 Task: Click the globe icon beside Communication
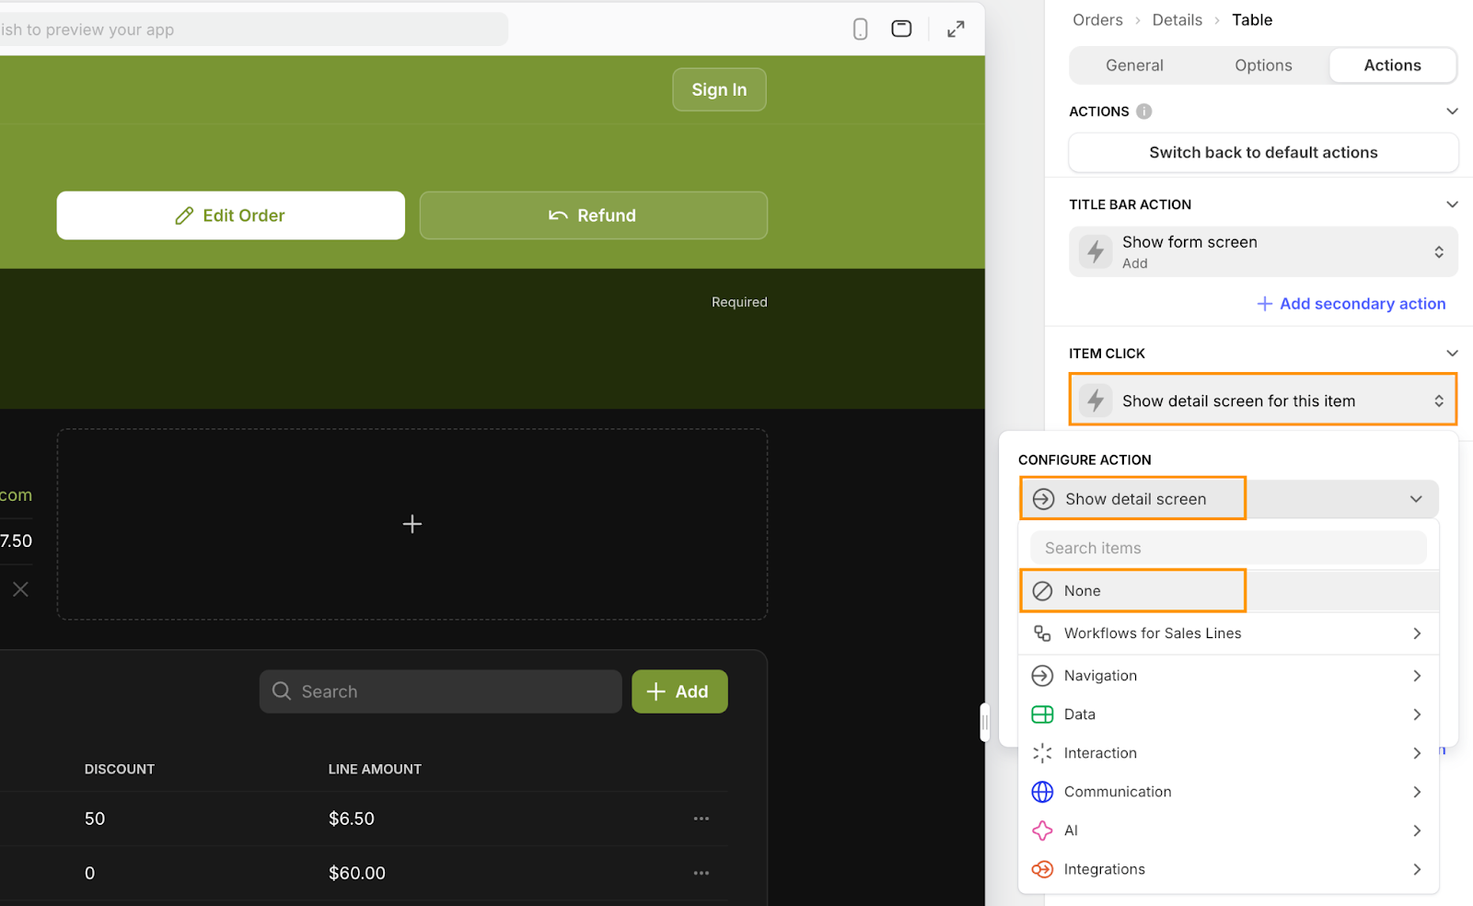pos(1042,792)
